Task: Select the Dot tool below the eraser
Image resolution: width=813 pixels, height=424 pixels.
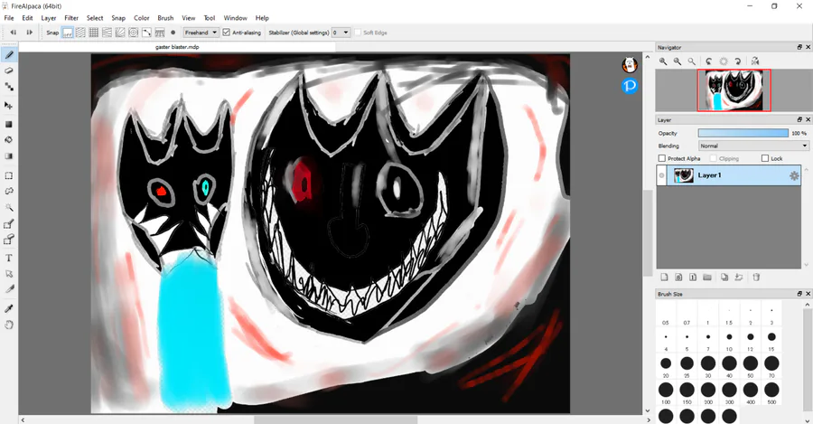Action: (x=9, y=87)
